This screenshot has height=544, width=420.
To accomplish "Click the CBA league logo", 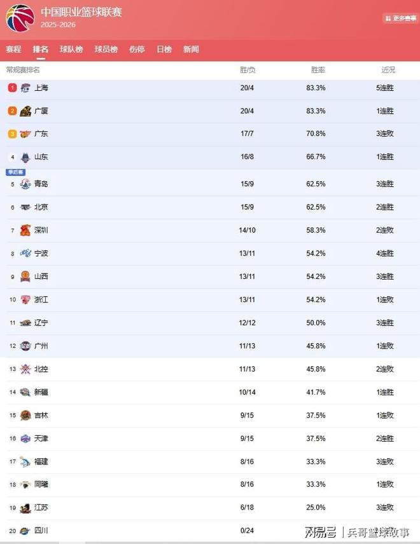I will [x=20, y=18].
